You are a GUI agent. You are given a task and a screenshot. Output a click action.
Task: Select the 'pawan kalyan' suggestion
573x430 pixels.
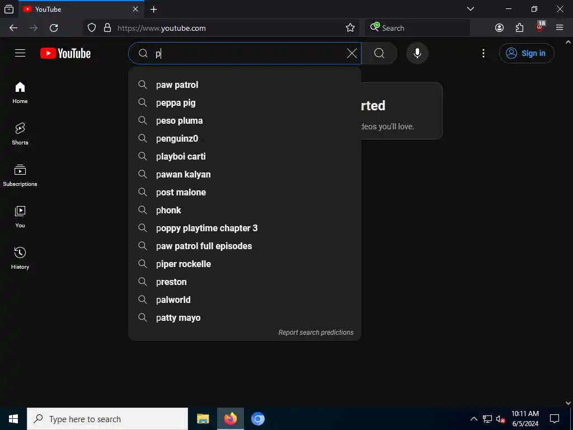pyautogui.click(x=245, y=175)
